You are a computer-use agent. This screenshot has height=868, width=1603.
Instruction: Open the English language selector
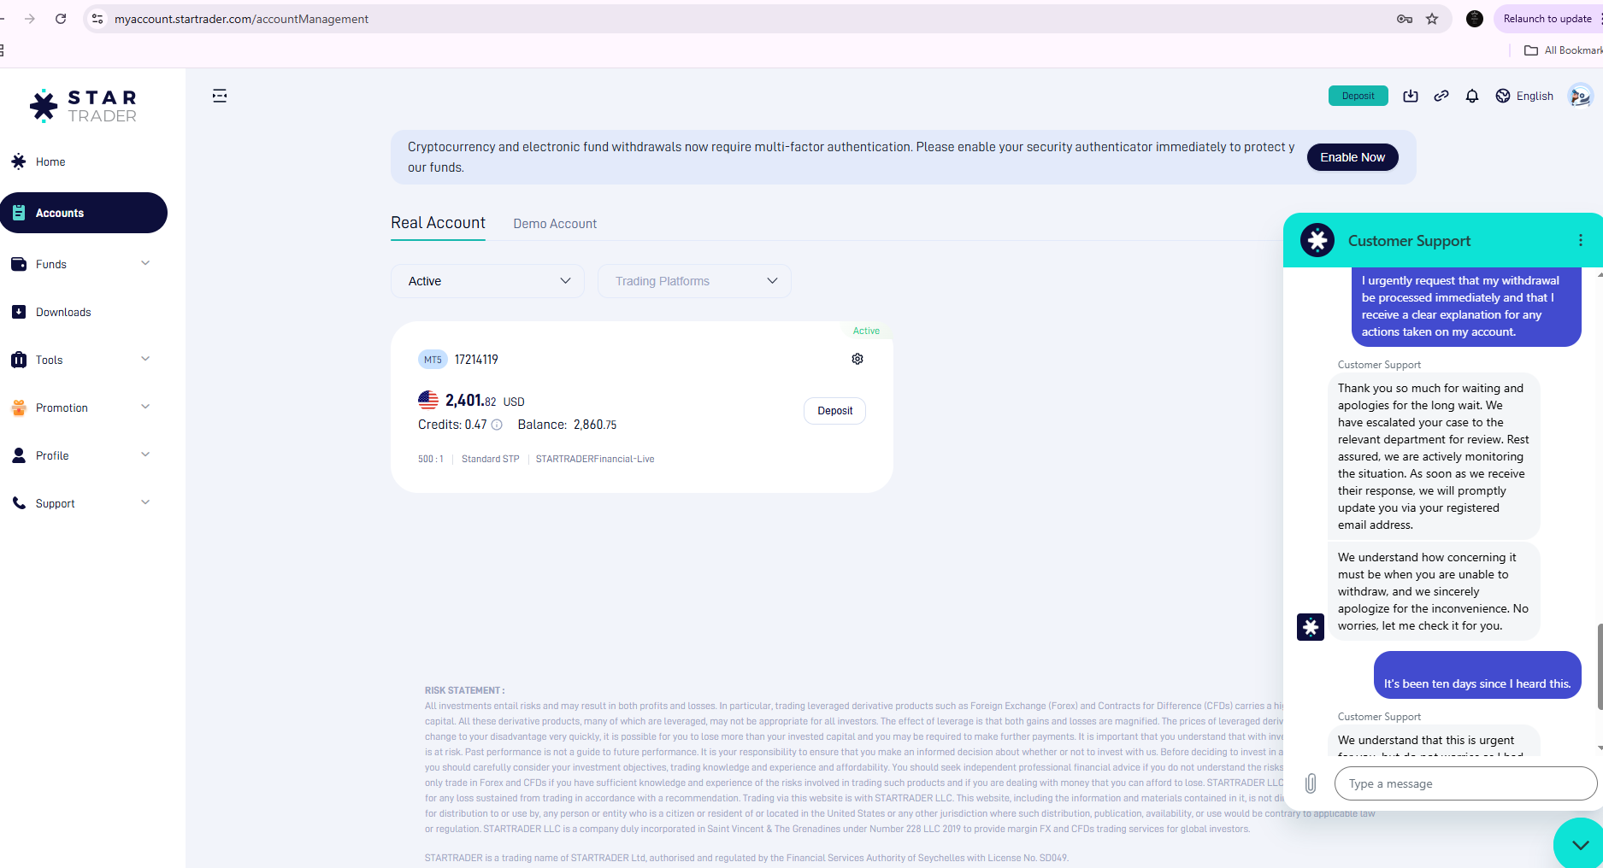point(1524,96)
